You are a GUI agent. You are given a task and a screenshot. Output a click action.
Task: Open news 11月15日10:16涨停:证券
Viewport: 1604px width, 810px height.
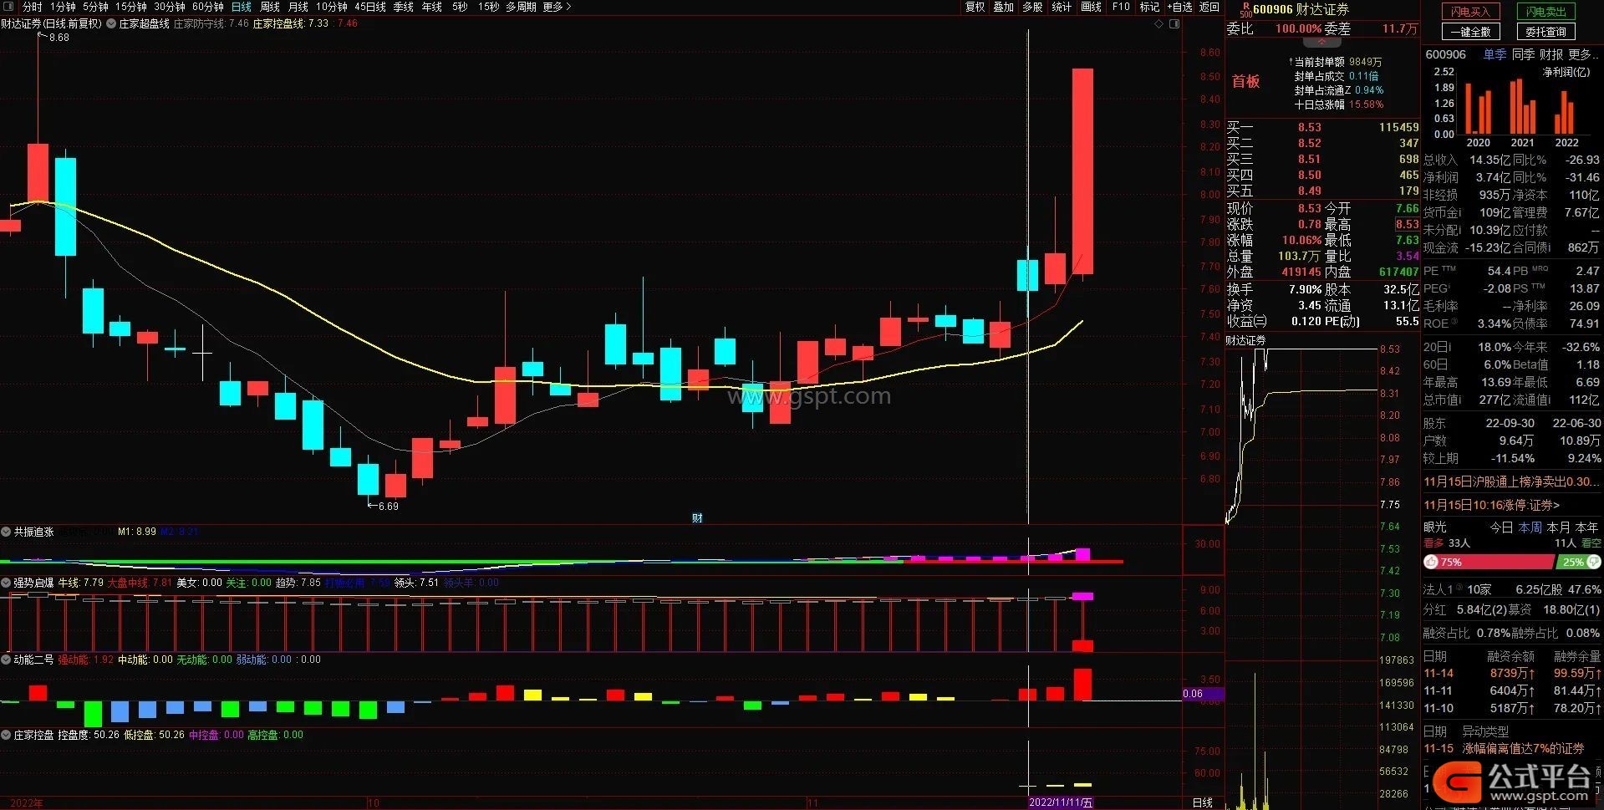(1492, 505)
